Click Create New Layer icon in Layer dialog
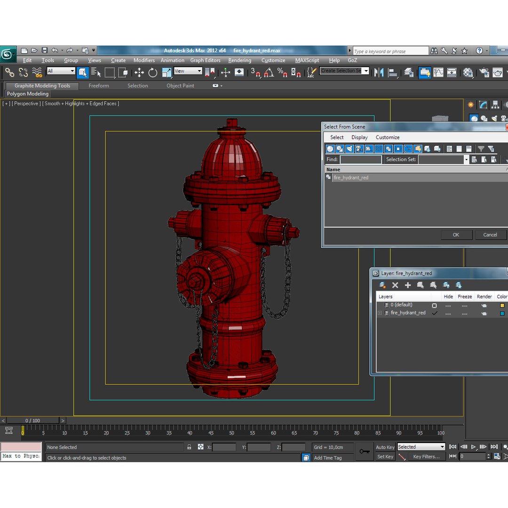This screenshot has height=508, width=508. tap(382, 285)
